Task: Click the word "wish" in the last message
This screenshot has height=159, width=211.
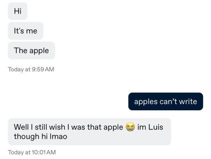Action: coord(57,127)
